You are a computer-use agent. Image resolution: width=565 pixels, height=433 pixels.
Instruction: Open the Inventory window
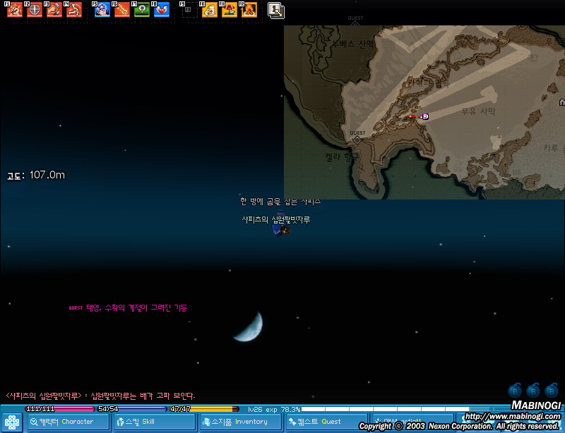pos(240,422)
